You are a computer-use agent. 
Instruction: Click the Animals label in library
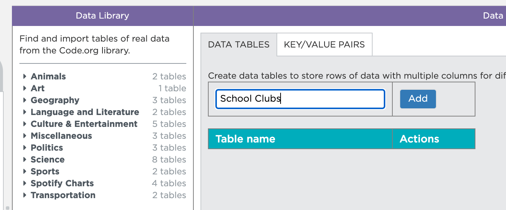(x=48, y=76)
